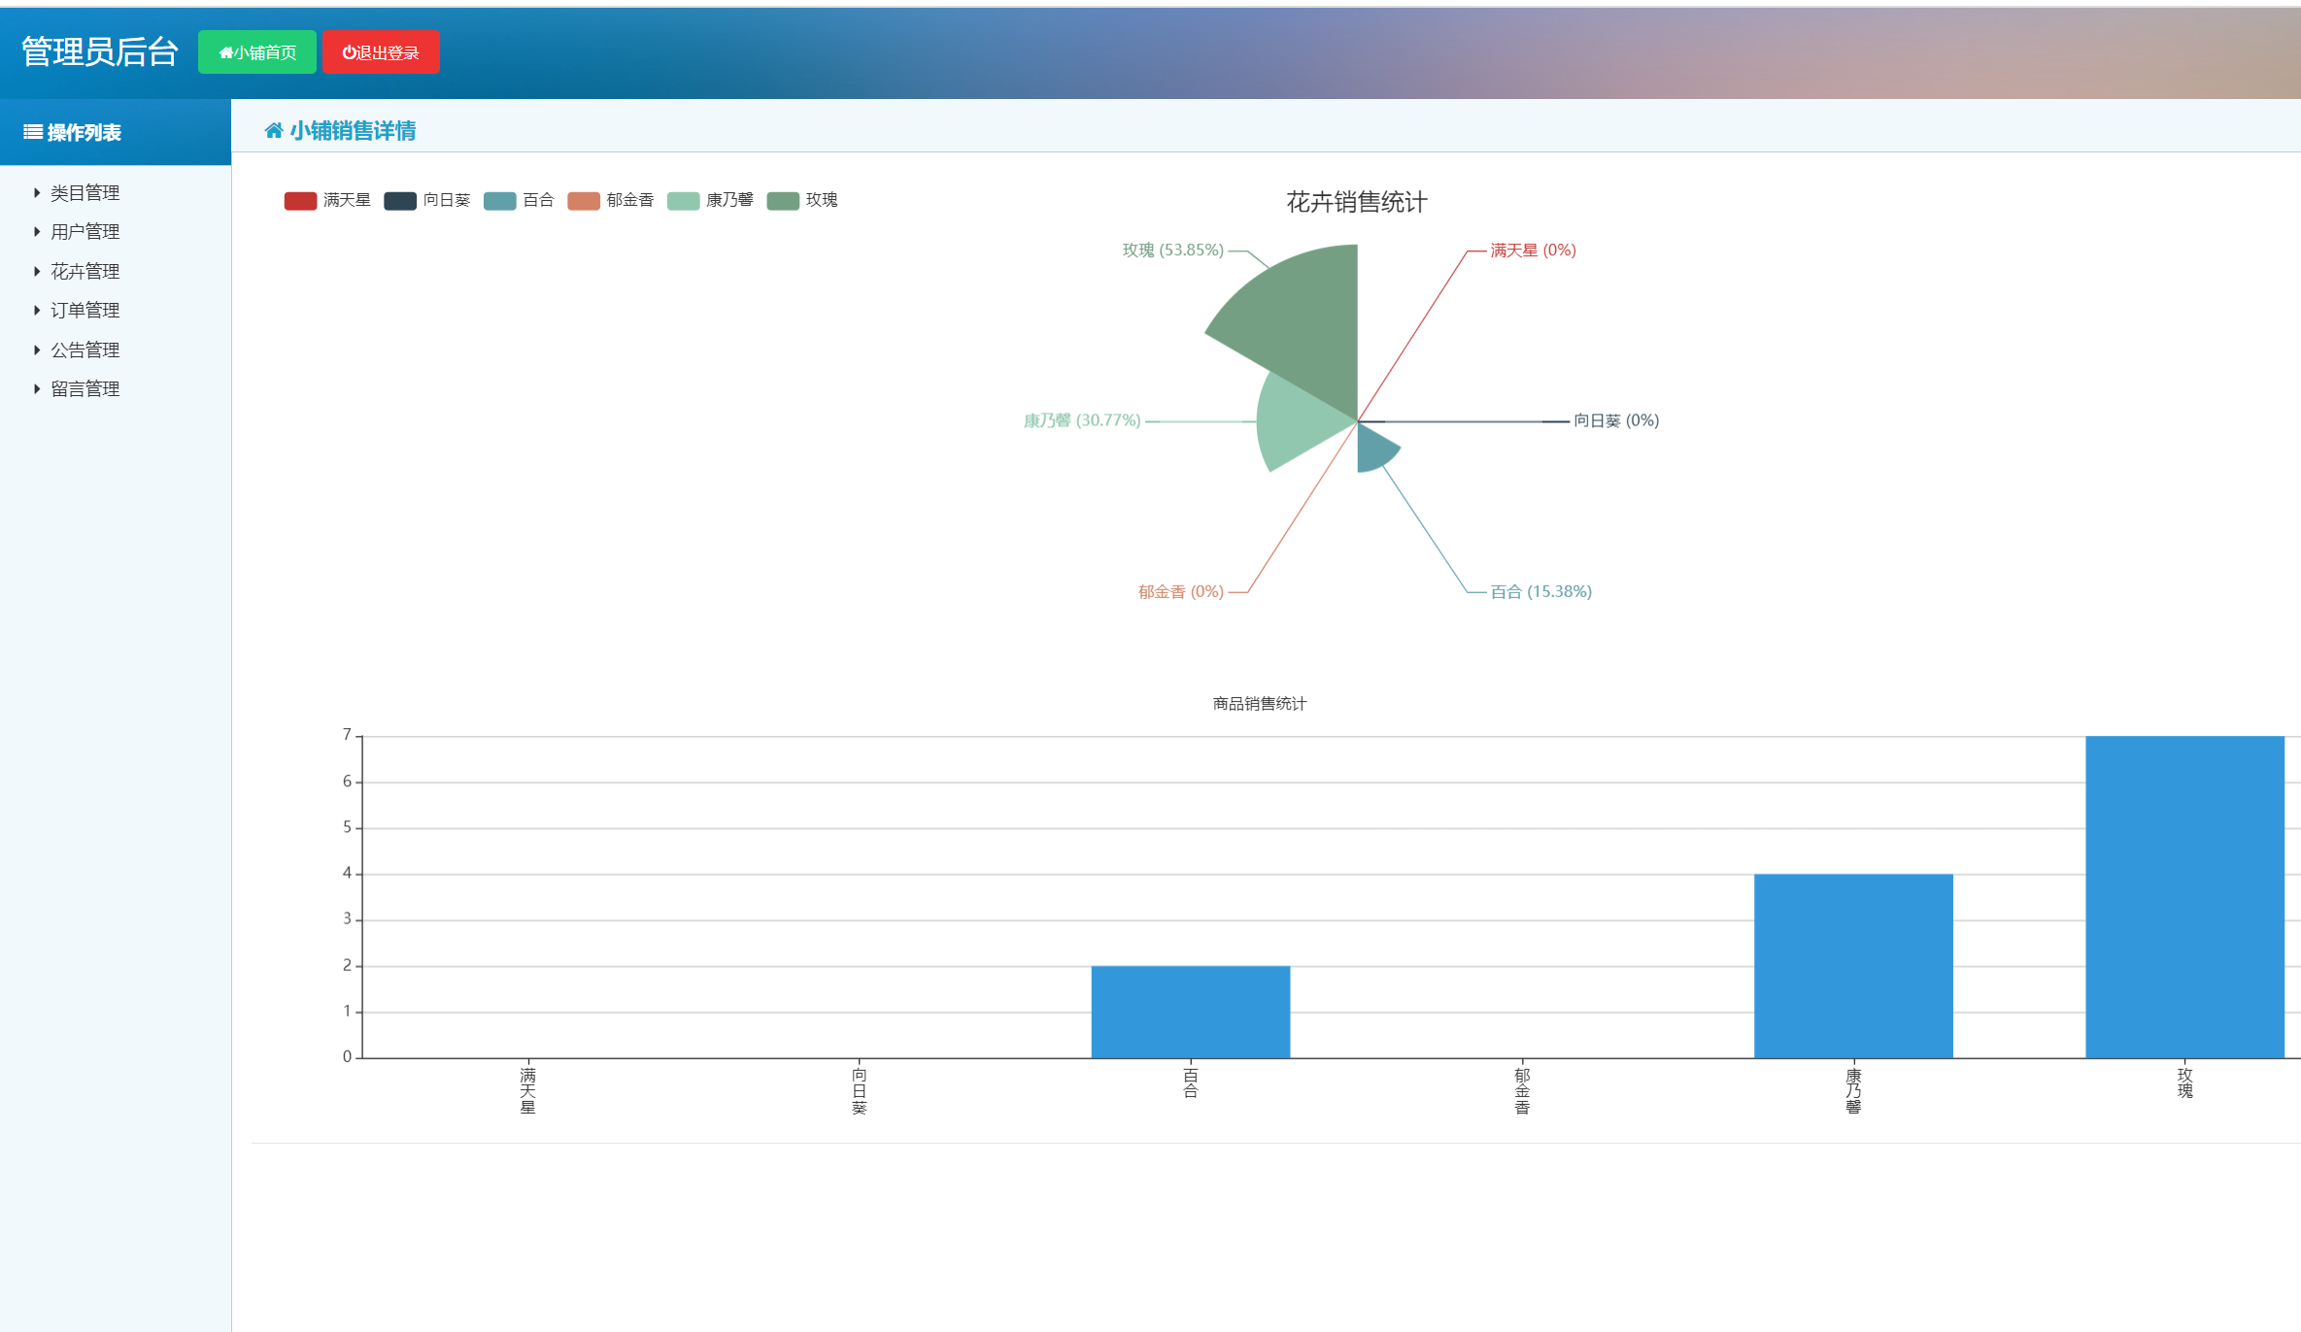Toggle 满天星 legend swatch off
Screen dimensions: 2301x1332
tap(300, 201)
